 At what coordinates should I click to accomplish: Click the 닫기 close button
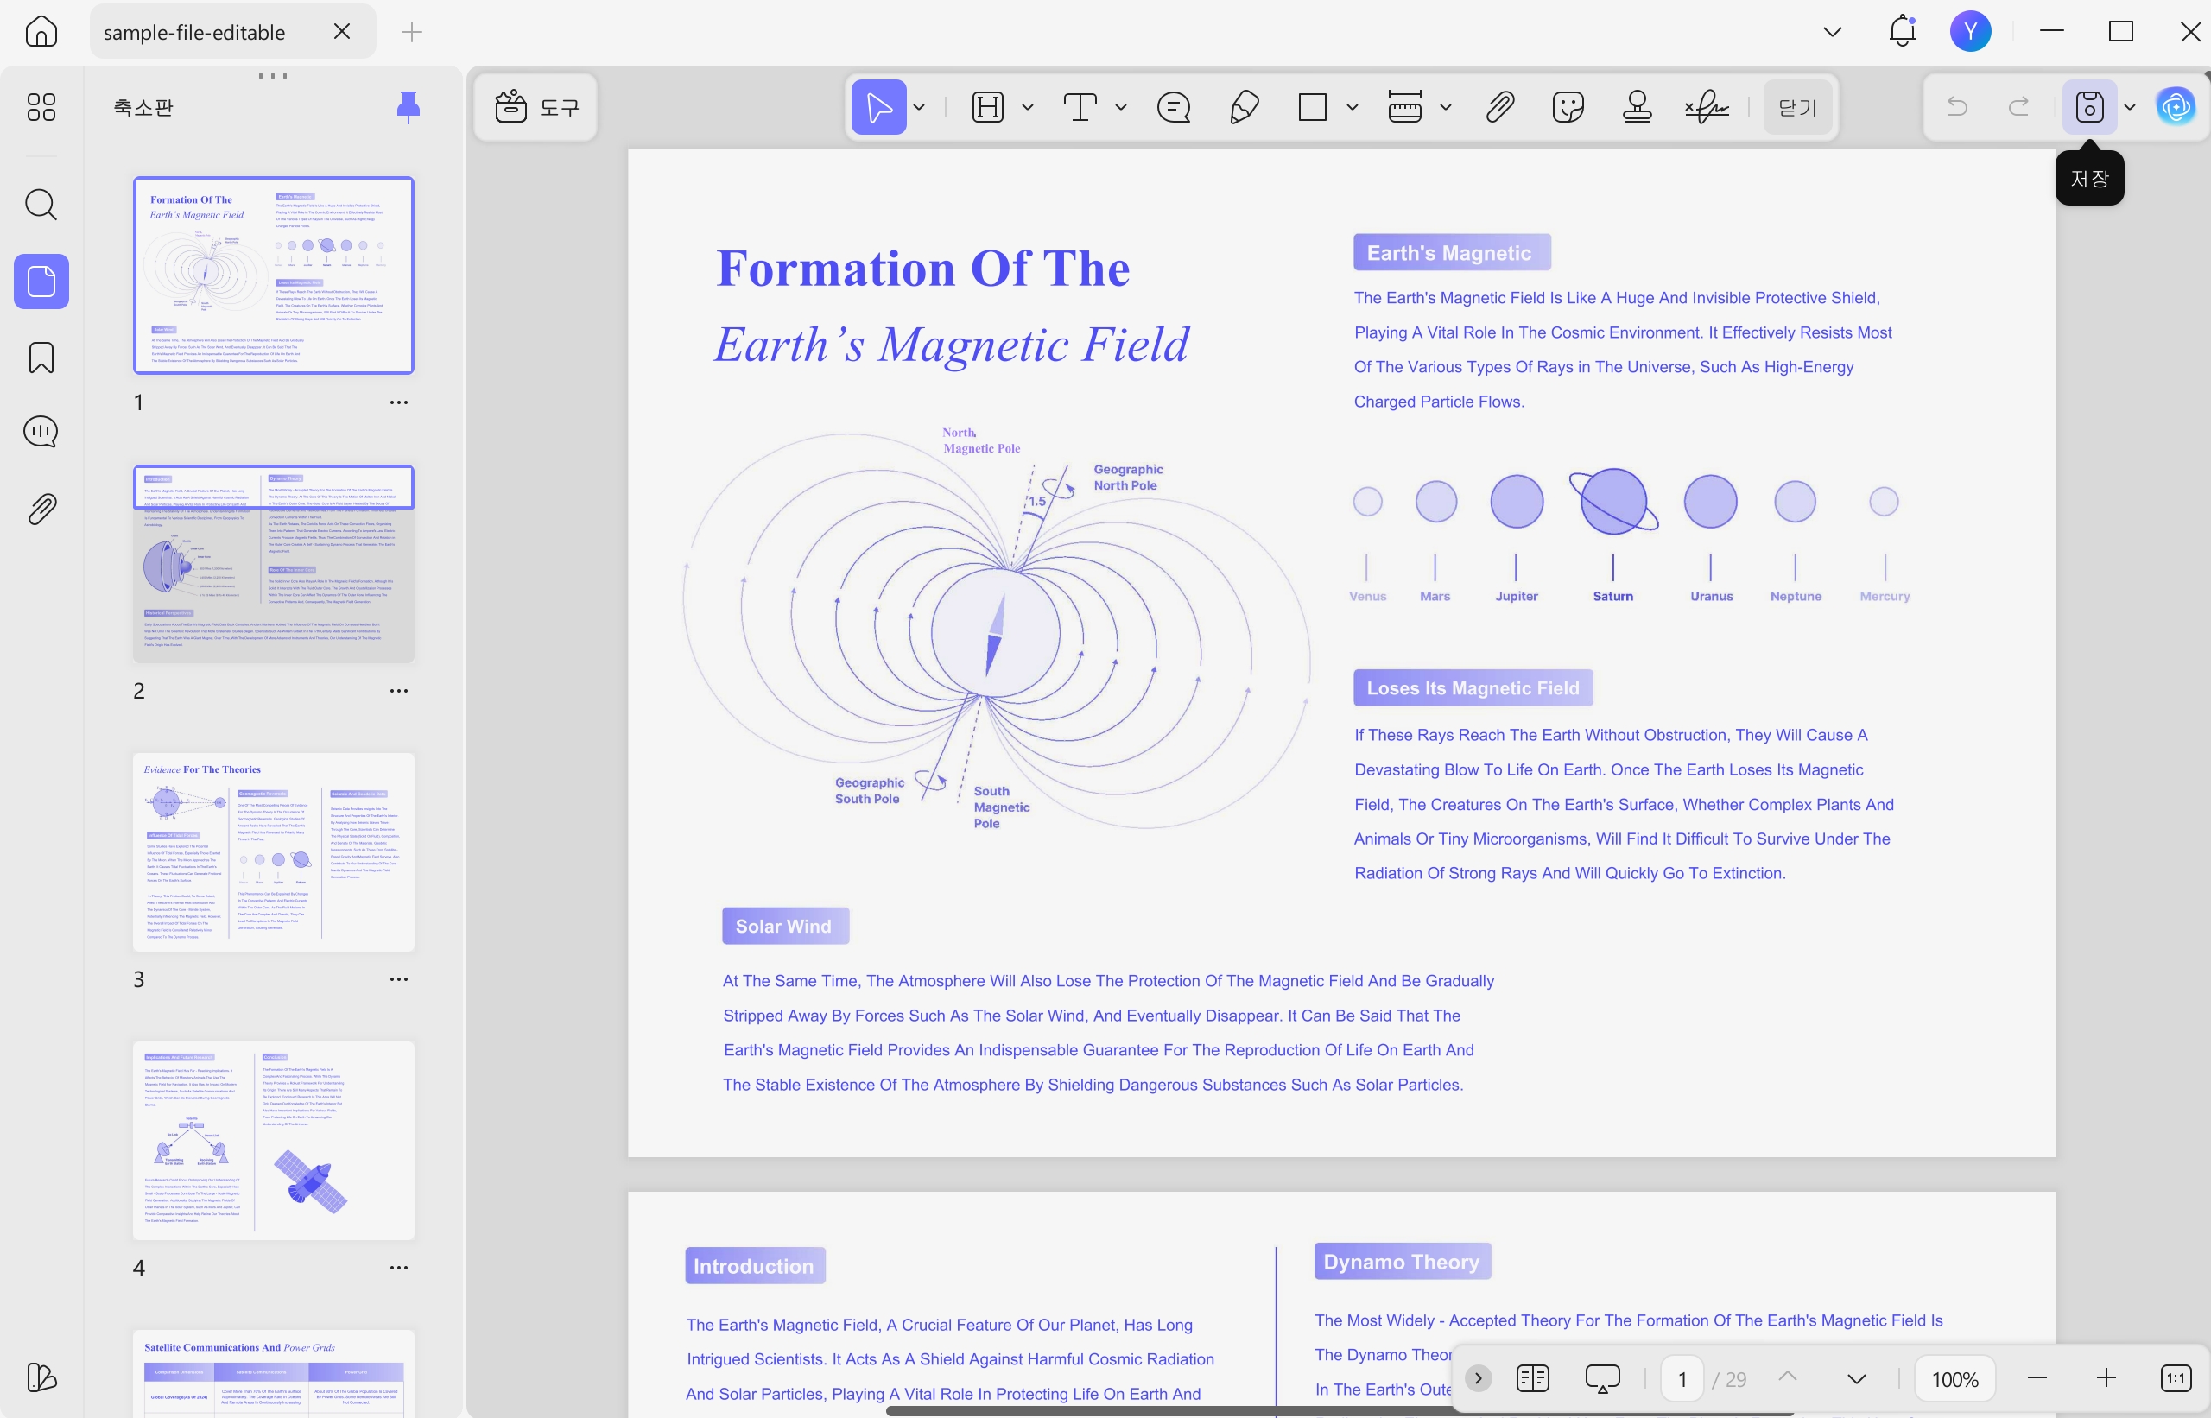(1796, 107)
